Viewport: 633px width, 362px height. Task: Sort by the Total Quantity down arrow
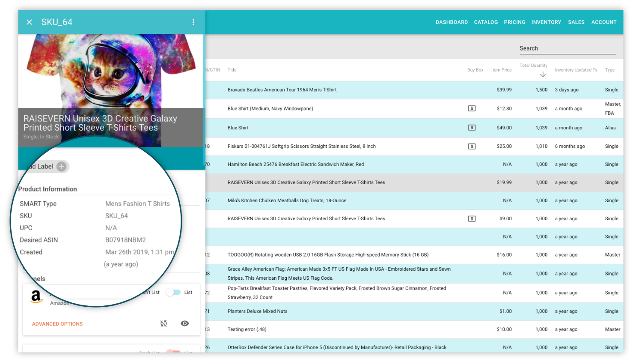coord(543,75)
